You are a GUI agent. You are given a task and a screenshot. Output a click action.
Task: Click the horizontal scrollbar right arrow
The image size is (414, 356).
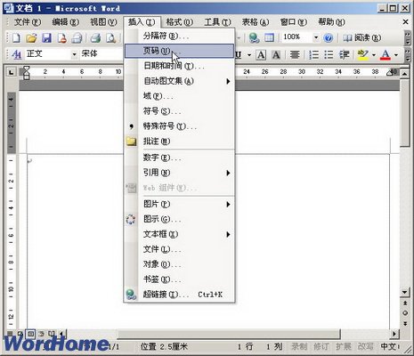click(394, 334)
